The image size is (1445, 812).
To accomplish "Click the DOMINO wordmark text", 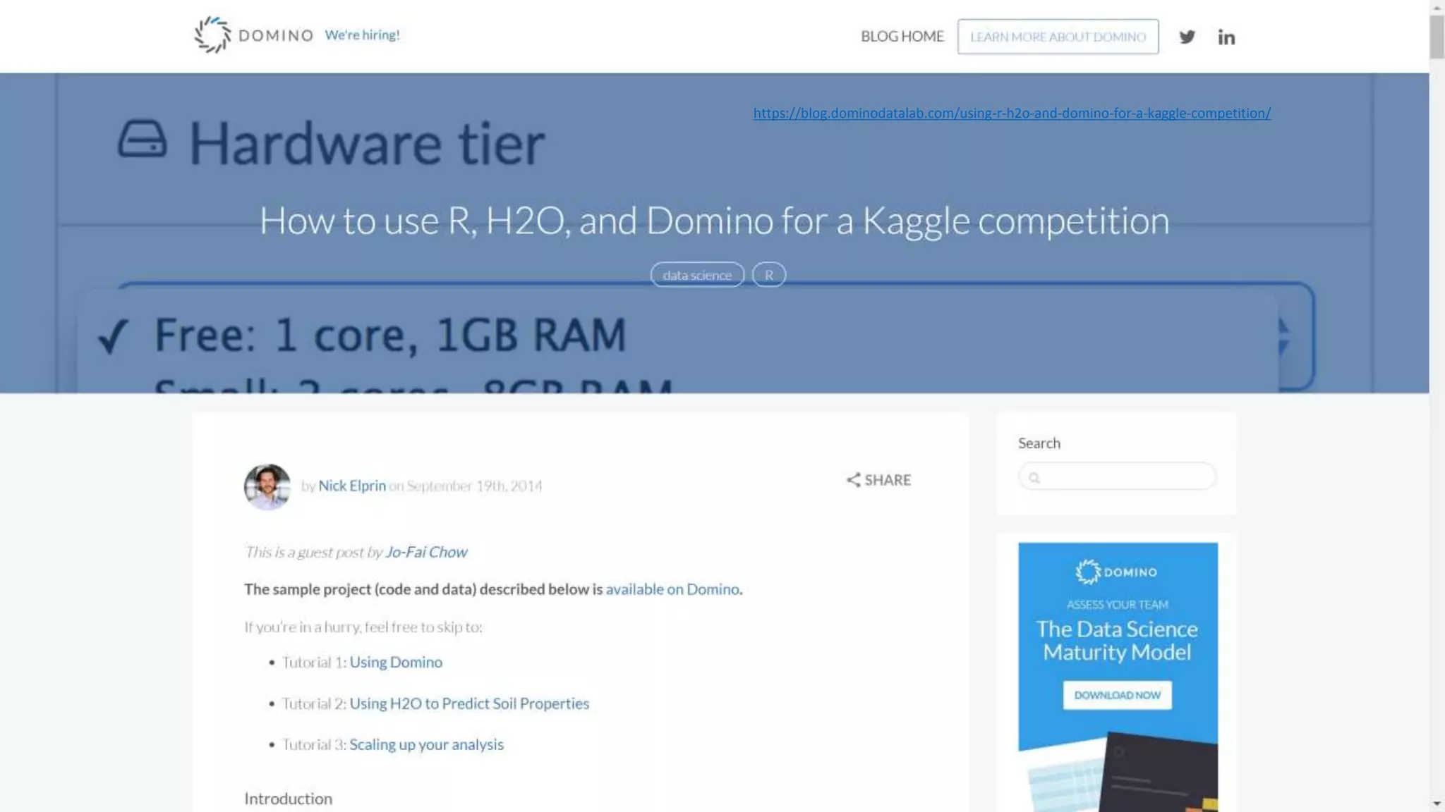I will (x=276, y=35).
